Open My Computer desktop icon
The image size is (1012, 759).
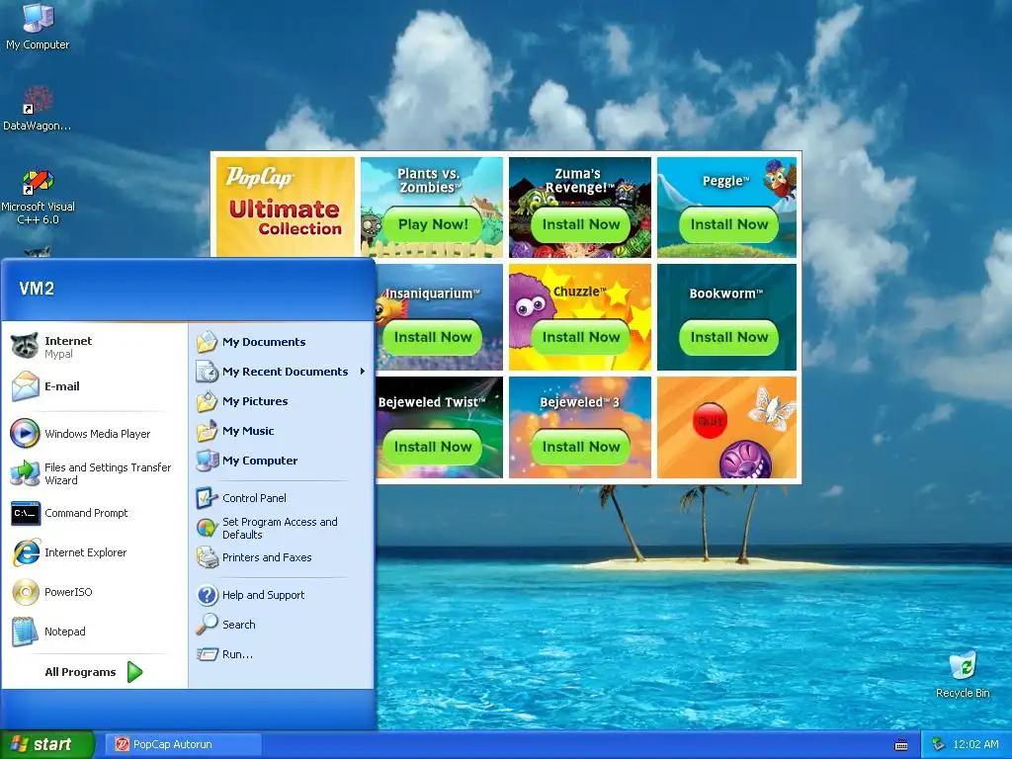click(x=38, y=26)
